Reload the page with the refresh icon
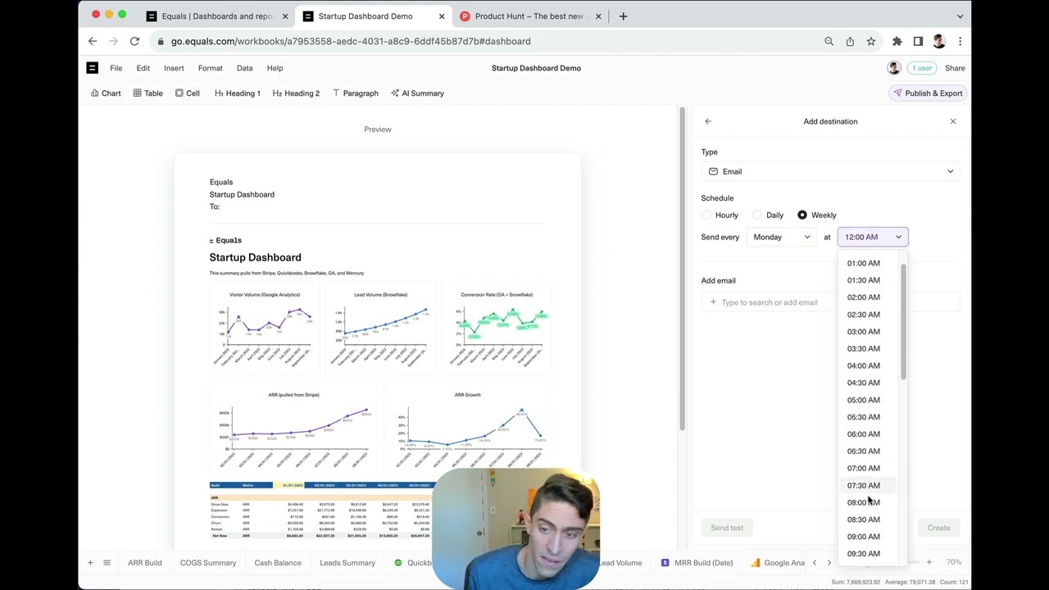Image resolution: width=1049 pixels, height=590 pixels. (x=134, y=41)
